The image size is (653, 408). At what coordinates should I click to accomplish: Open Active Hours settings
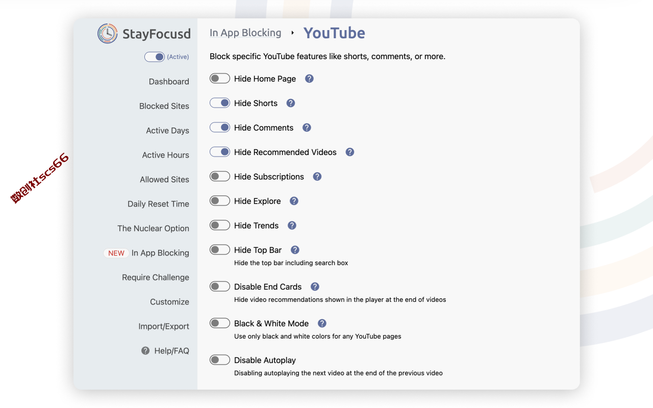click(x=165, y=155)
